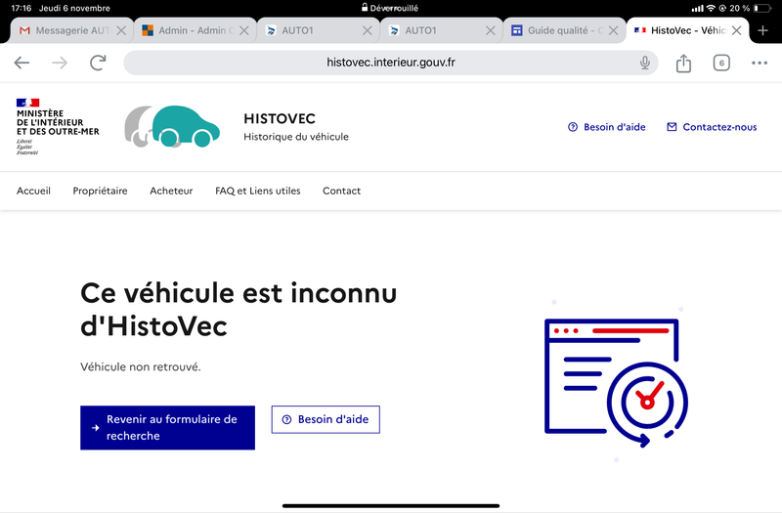This screenshot has width=782, height=513.
Task: Reload the page with the refresh icon
Action: 98,63
